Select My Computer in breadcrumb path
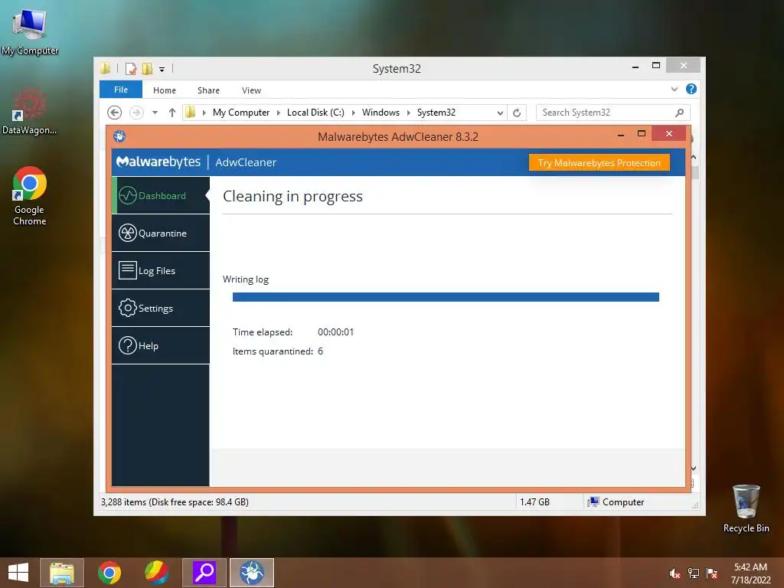 click(x=241, y=113)
